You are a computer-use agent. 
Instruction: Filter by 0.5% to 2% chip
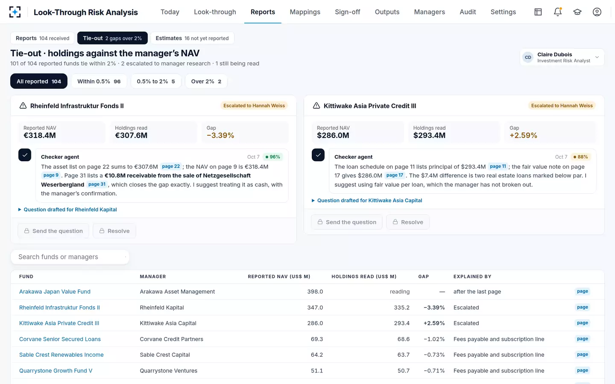(x=156, y=81)
